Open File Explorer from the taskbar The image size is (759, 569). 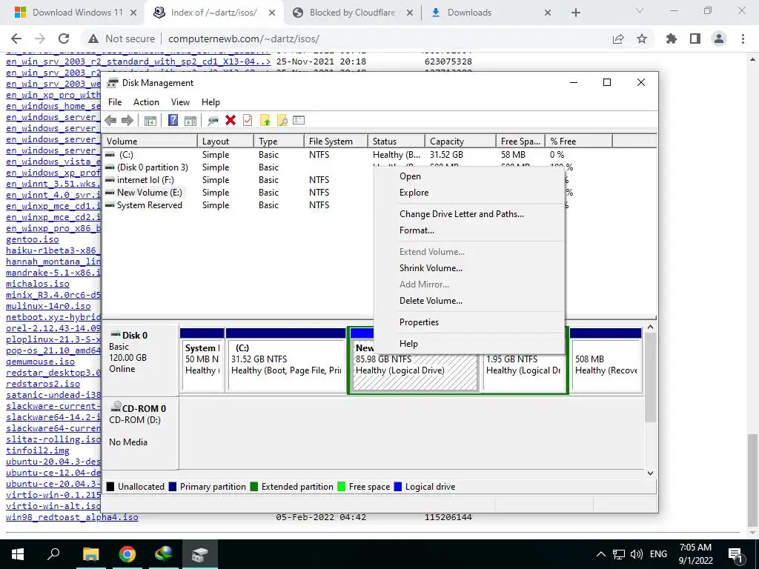[x=90, y=554]
